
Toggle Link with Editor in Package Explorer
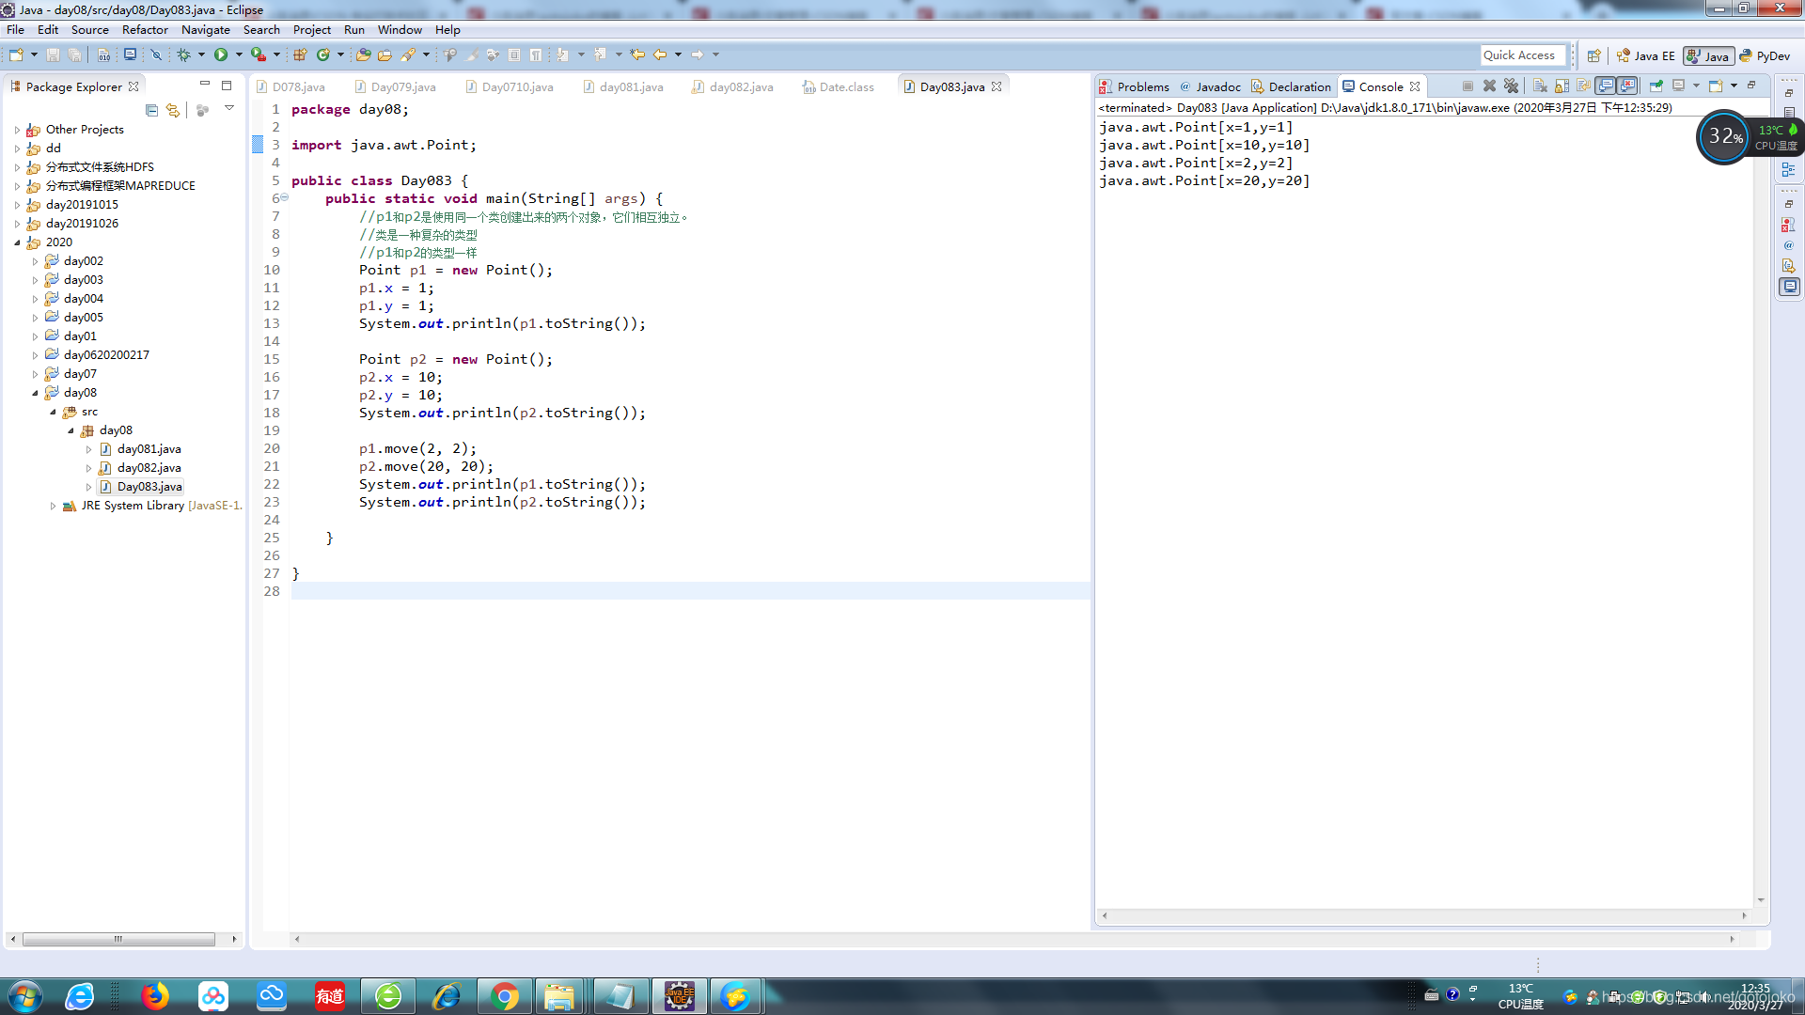point(173,110)
